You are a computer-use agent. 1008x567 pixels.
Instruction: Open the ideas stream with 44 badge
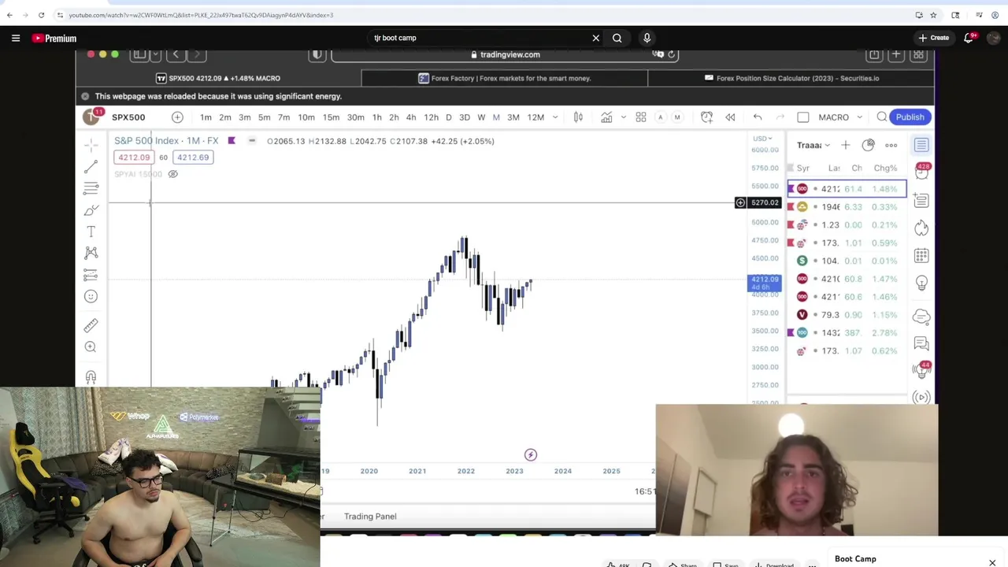pos(922,369)
